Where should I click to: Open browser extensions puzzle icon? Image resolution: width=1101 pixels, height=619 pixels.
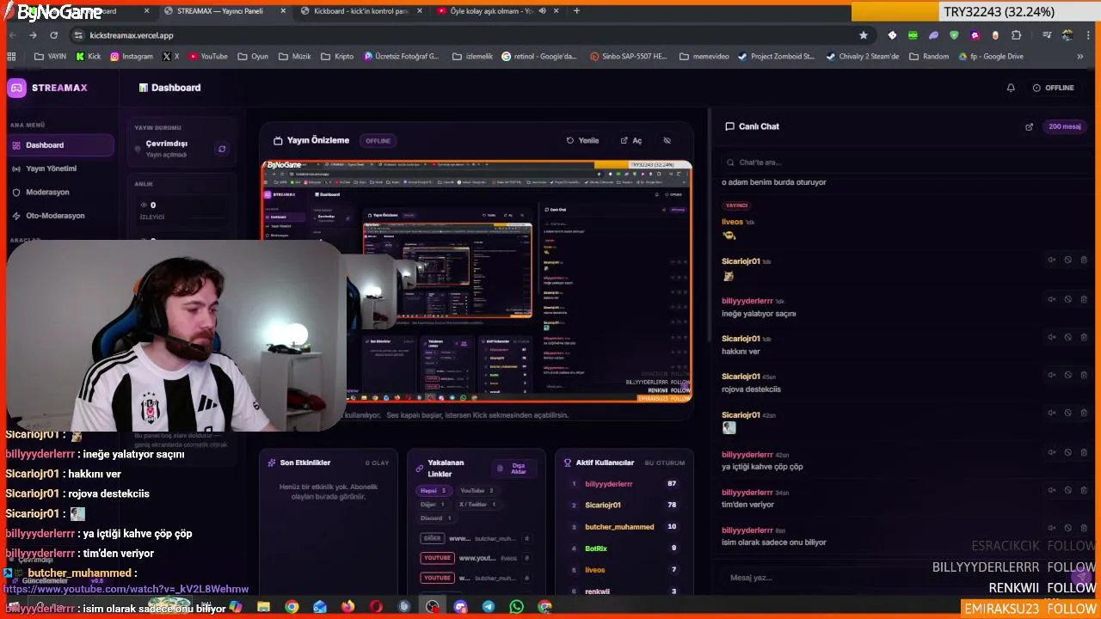[x=1016, y=35]
